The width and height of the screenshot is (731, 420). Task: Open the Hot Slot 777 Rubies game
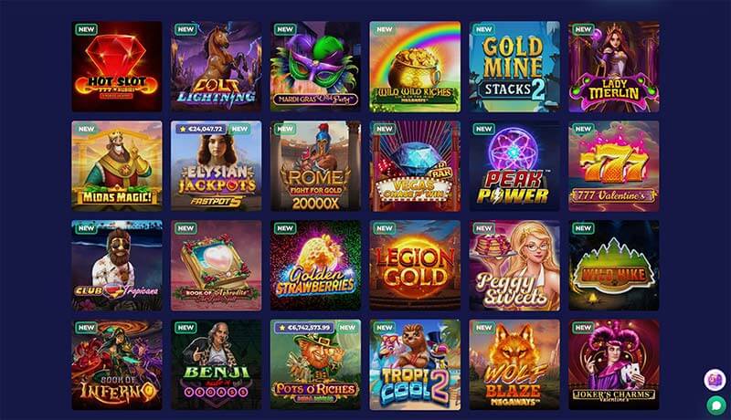pyautogui.click(x=117, y=67)
